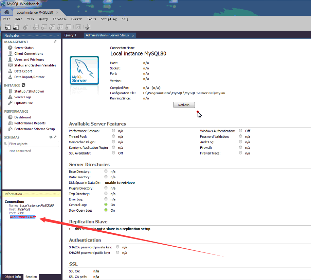Click the magnifier icon beside Filter objects
Image resolution: width=311 pixels, height=280 pixels.
[x=5, y=144]
